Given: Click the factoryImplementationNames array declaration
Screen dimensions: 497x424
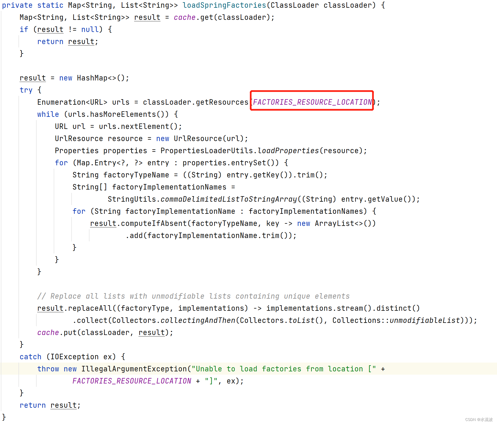Looking at the screenshot, I should (x=169, y=187).
